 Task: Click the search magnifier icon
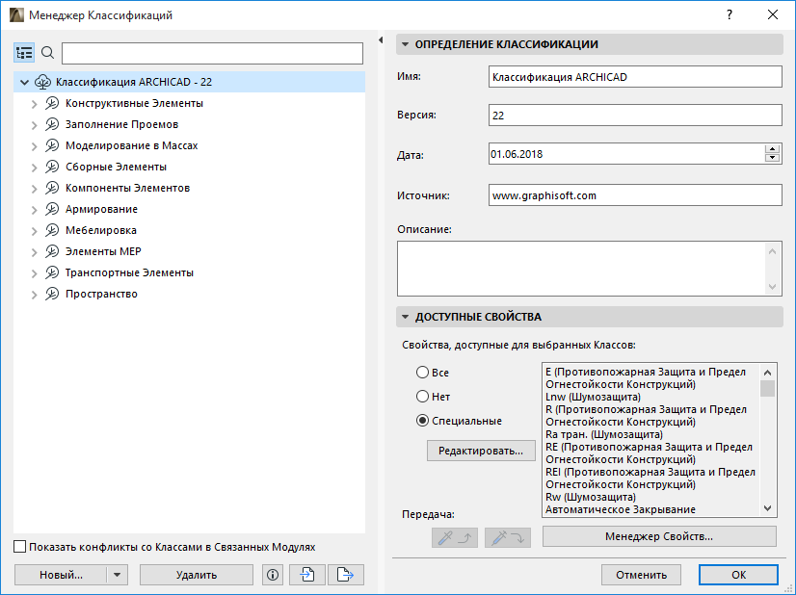point(48,52)
